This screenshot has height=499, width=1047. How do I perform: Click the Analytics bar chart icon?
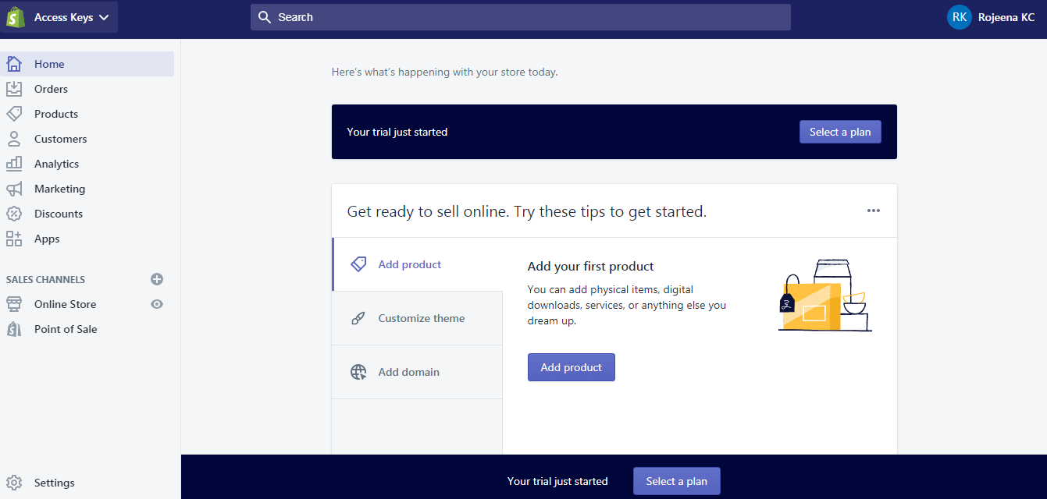(14, 164)
